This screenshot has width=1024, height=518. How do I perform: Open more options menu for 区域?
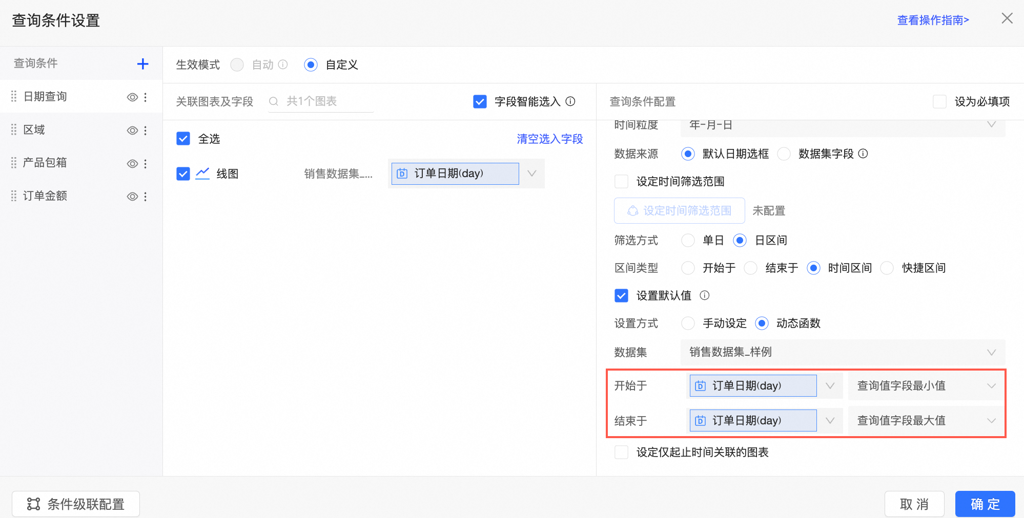coord(146,131)
